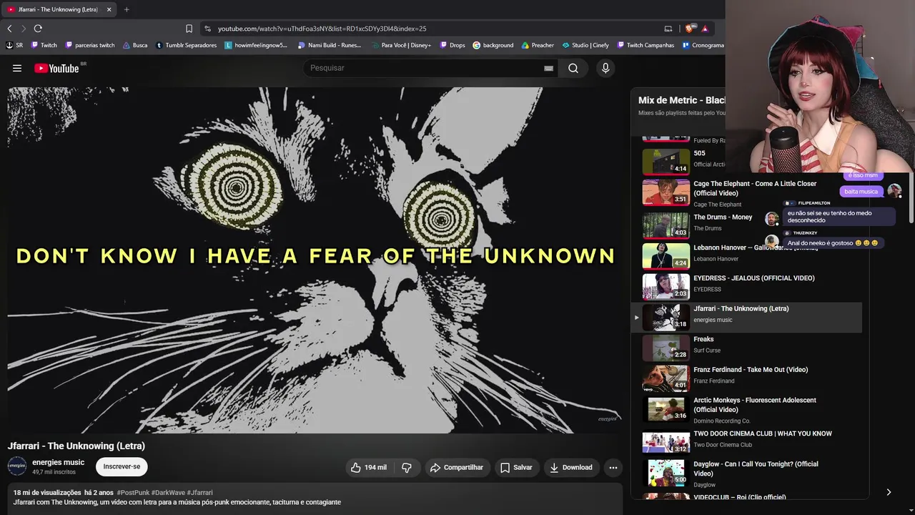Go back in browser history
This screenshot has width=915, height=515.
[x=9, y=29]
